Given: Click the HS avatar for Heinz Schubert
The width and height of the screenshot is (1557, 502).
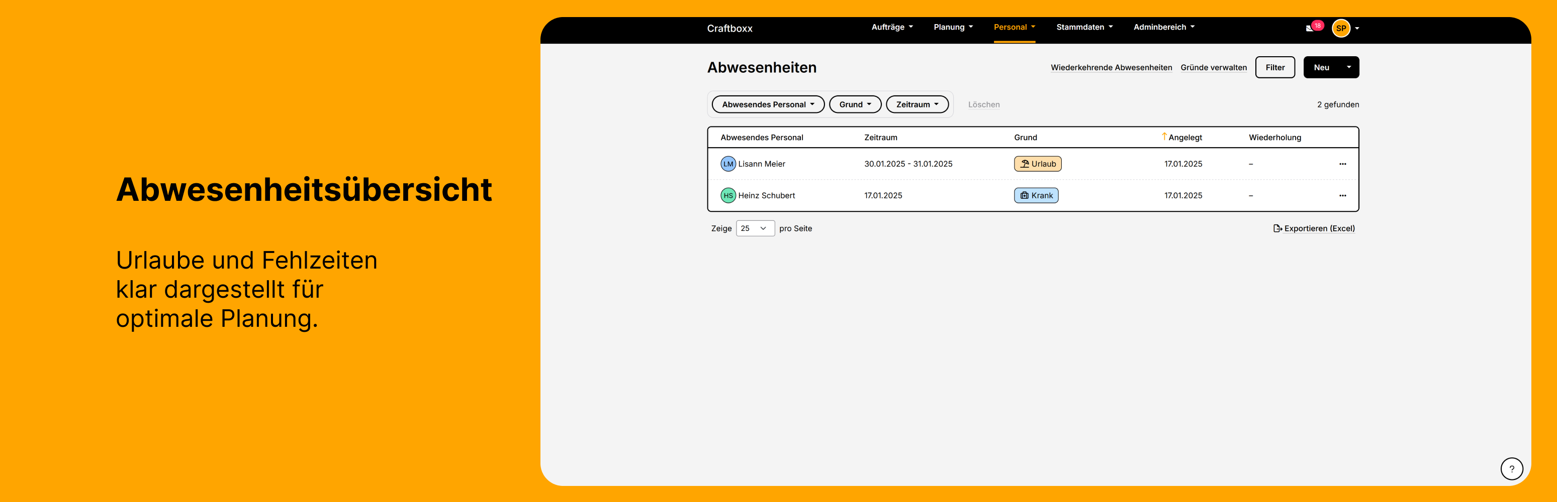Looking at the screenshot, I should (728, 195).
